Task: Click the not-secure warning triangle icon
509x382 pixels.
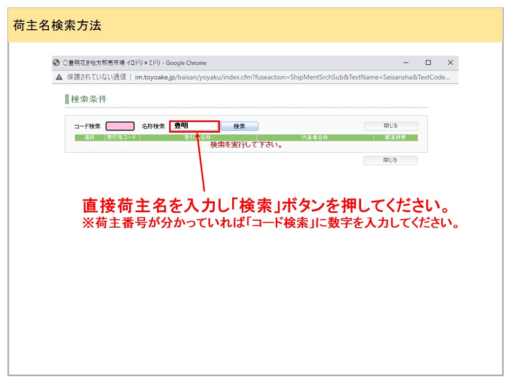Action: tap(59, 77)
